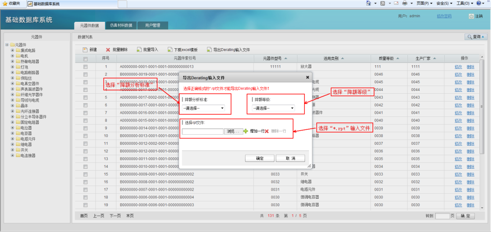Click the browser RSS feeds icon
491x232 pixels.
coord(383,3)
